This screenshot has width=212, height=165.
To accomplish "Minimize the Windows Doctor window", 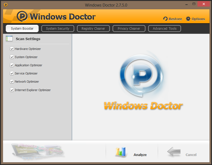I will point(187,4).
